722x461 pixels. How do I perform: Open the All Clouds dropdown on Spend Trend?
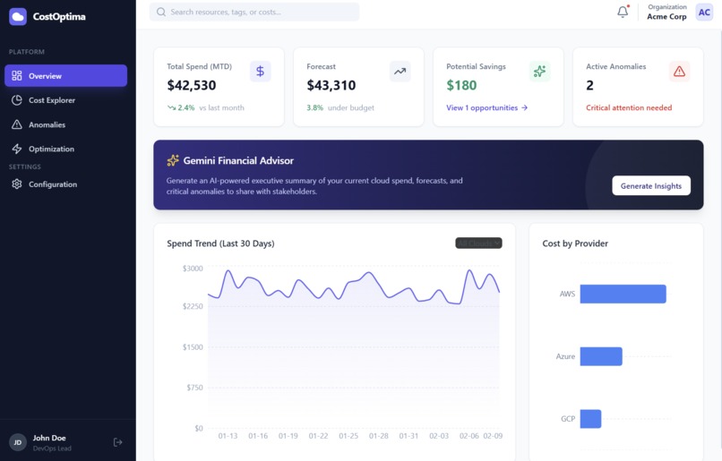click(479, 243)
